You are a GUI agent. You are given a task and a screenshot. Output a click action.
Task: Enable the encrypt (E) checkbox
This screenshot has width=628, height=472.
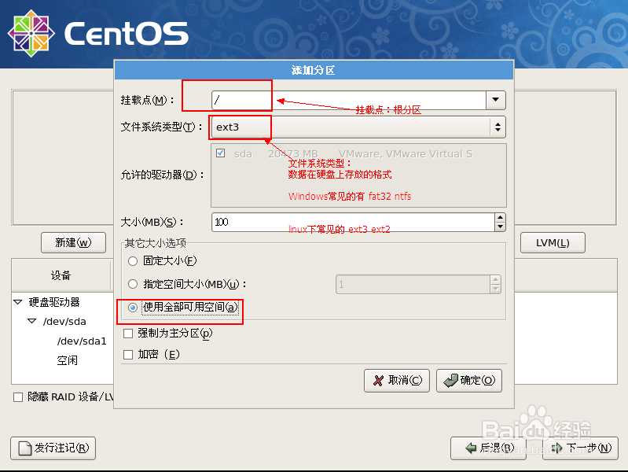[128, 355]
